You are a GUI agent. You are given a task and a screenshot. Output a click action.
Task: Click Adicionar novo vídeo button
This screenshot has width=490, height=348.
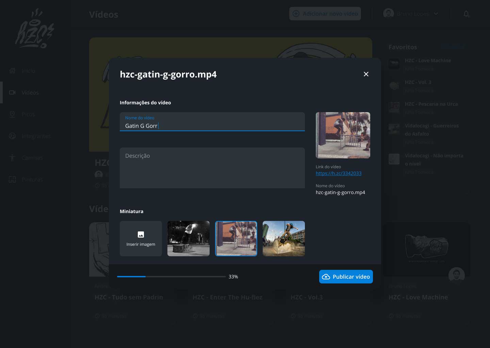(x=325, y=14)
